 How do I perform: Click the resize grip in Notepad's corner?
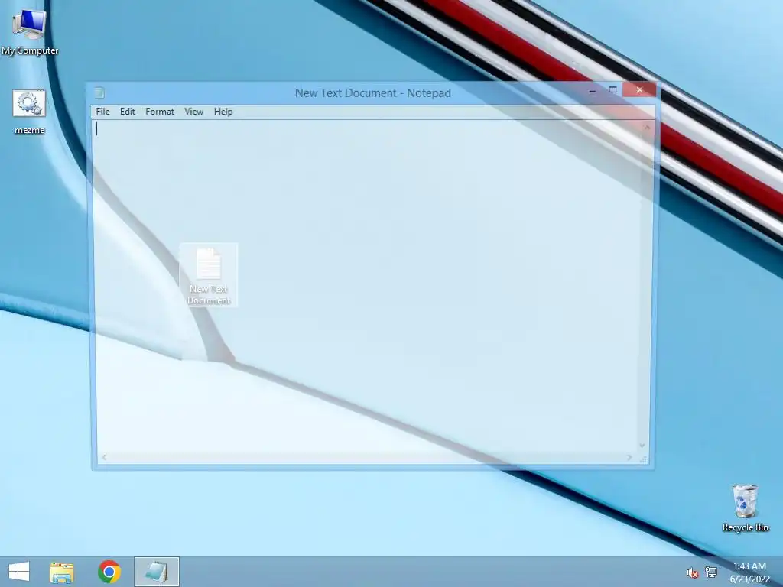[643, 459]
